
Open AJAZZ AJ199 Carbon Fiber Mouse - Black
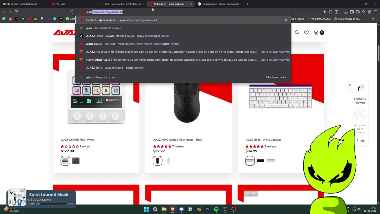click(178, 140)
